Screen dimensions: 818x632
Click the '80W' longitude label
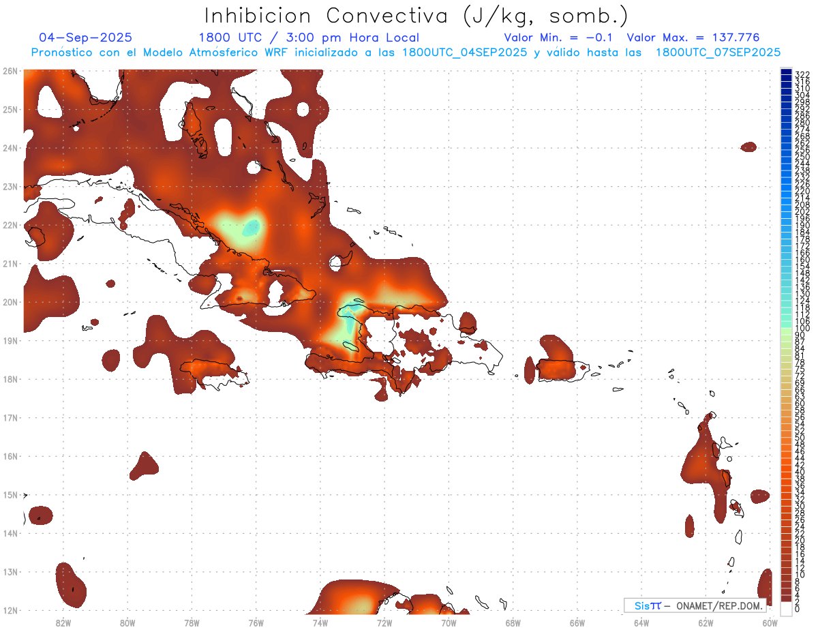[127, 622]
